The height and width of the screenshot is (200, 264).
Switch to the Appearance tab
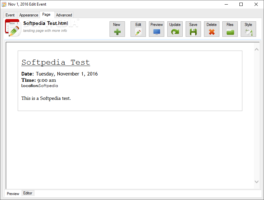coord(29,15)
